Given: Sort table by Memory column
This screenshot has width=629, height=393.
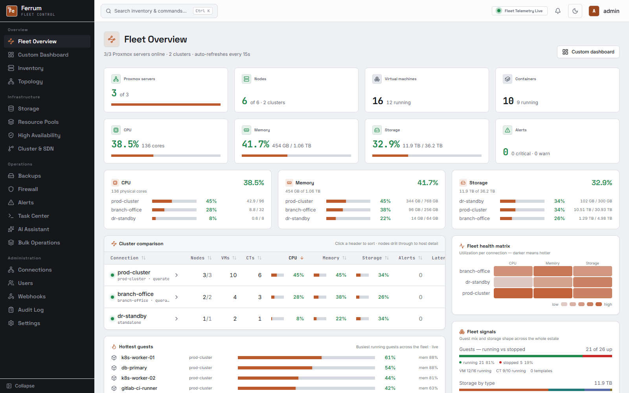Looking at the screenshot, I should coord(335,258).
